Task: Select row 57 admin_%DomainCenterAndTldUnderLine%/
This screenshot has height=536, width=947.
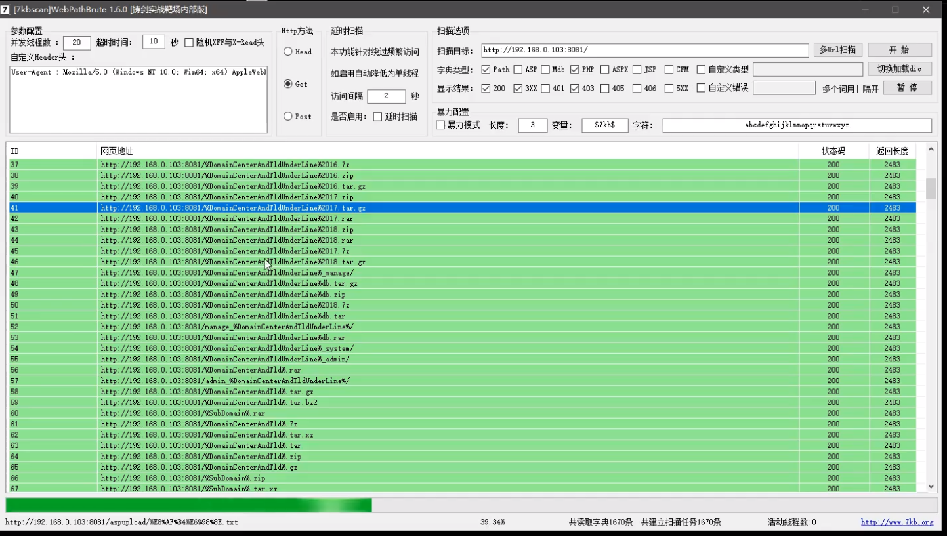Action: point(461,381)
